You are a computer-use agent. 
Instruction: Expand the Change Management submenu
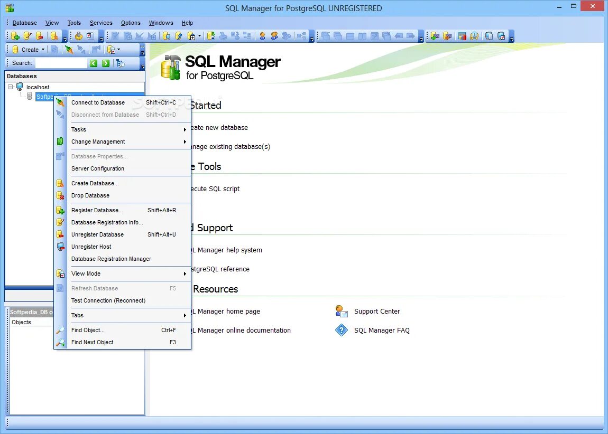(123, 141)
